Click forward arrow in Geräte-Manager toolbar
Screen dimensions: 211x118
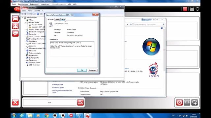25,14
